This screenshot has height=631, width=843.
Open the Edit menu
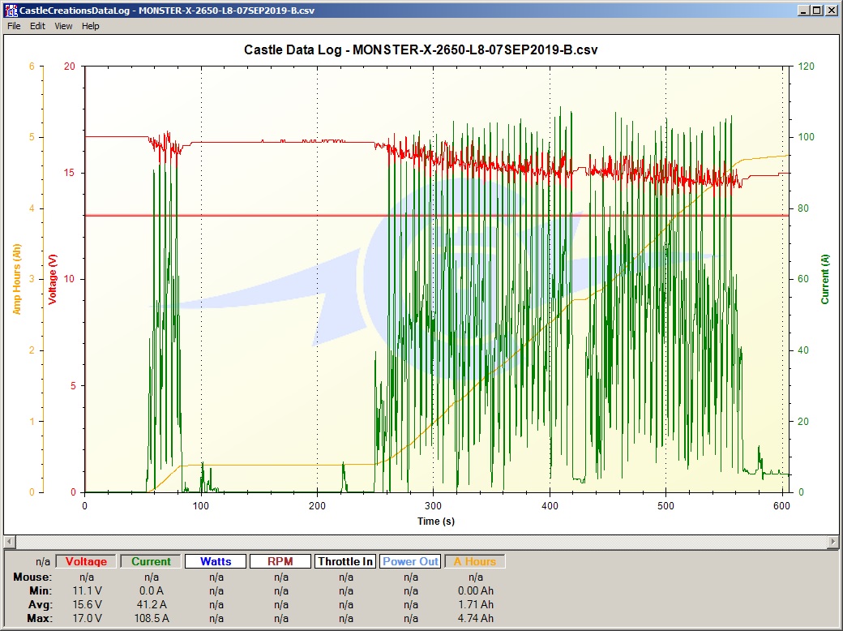37,26
